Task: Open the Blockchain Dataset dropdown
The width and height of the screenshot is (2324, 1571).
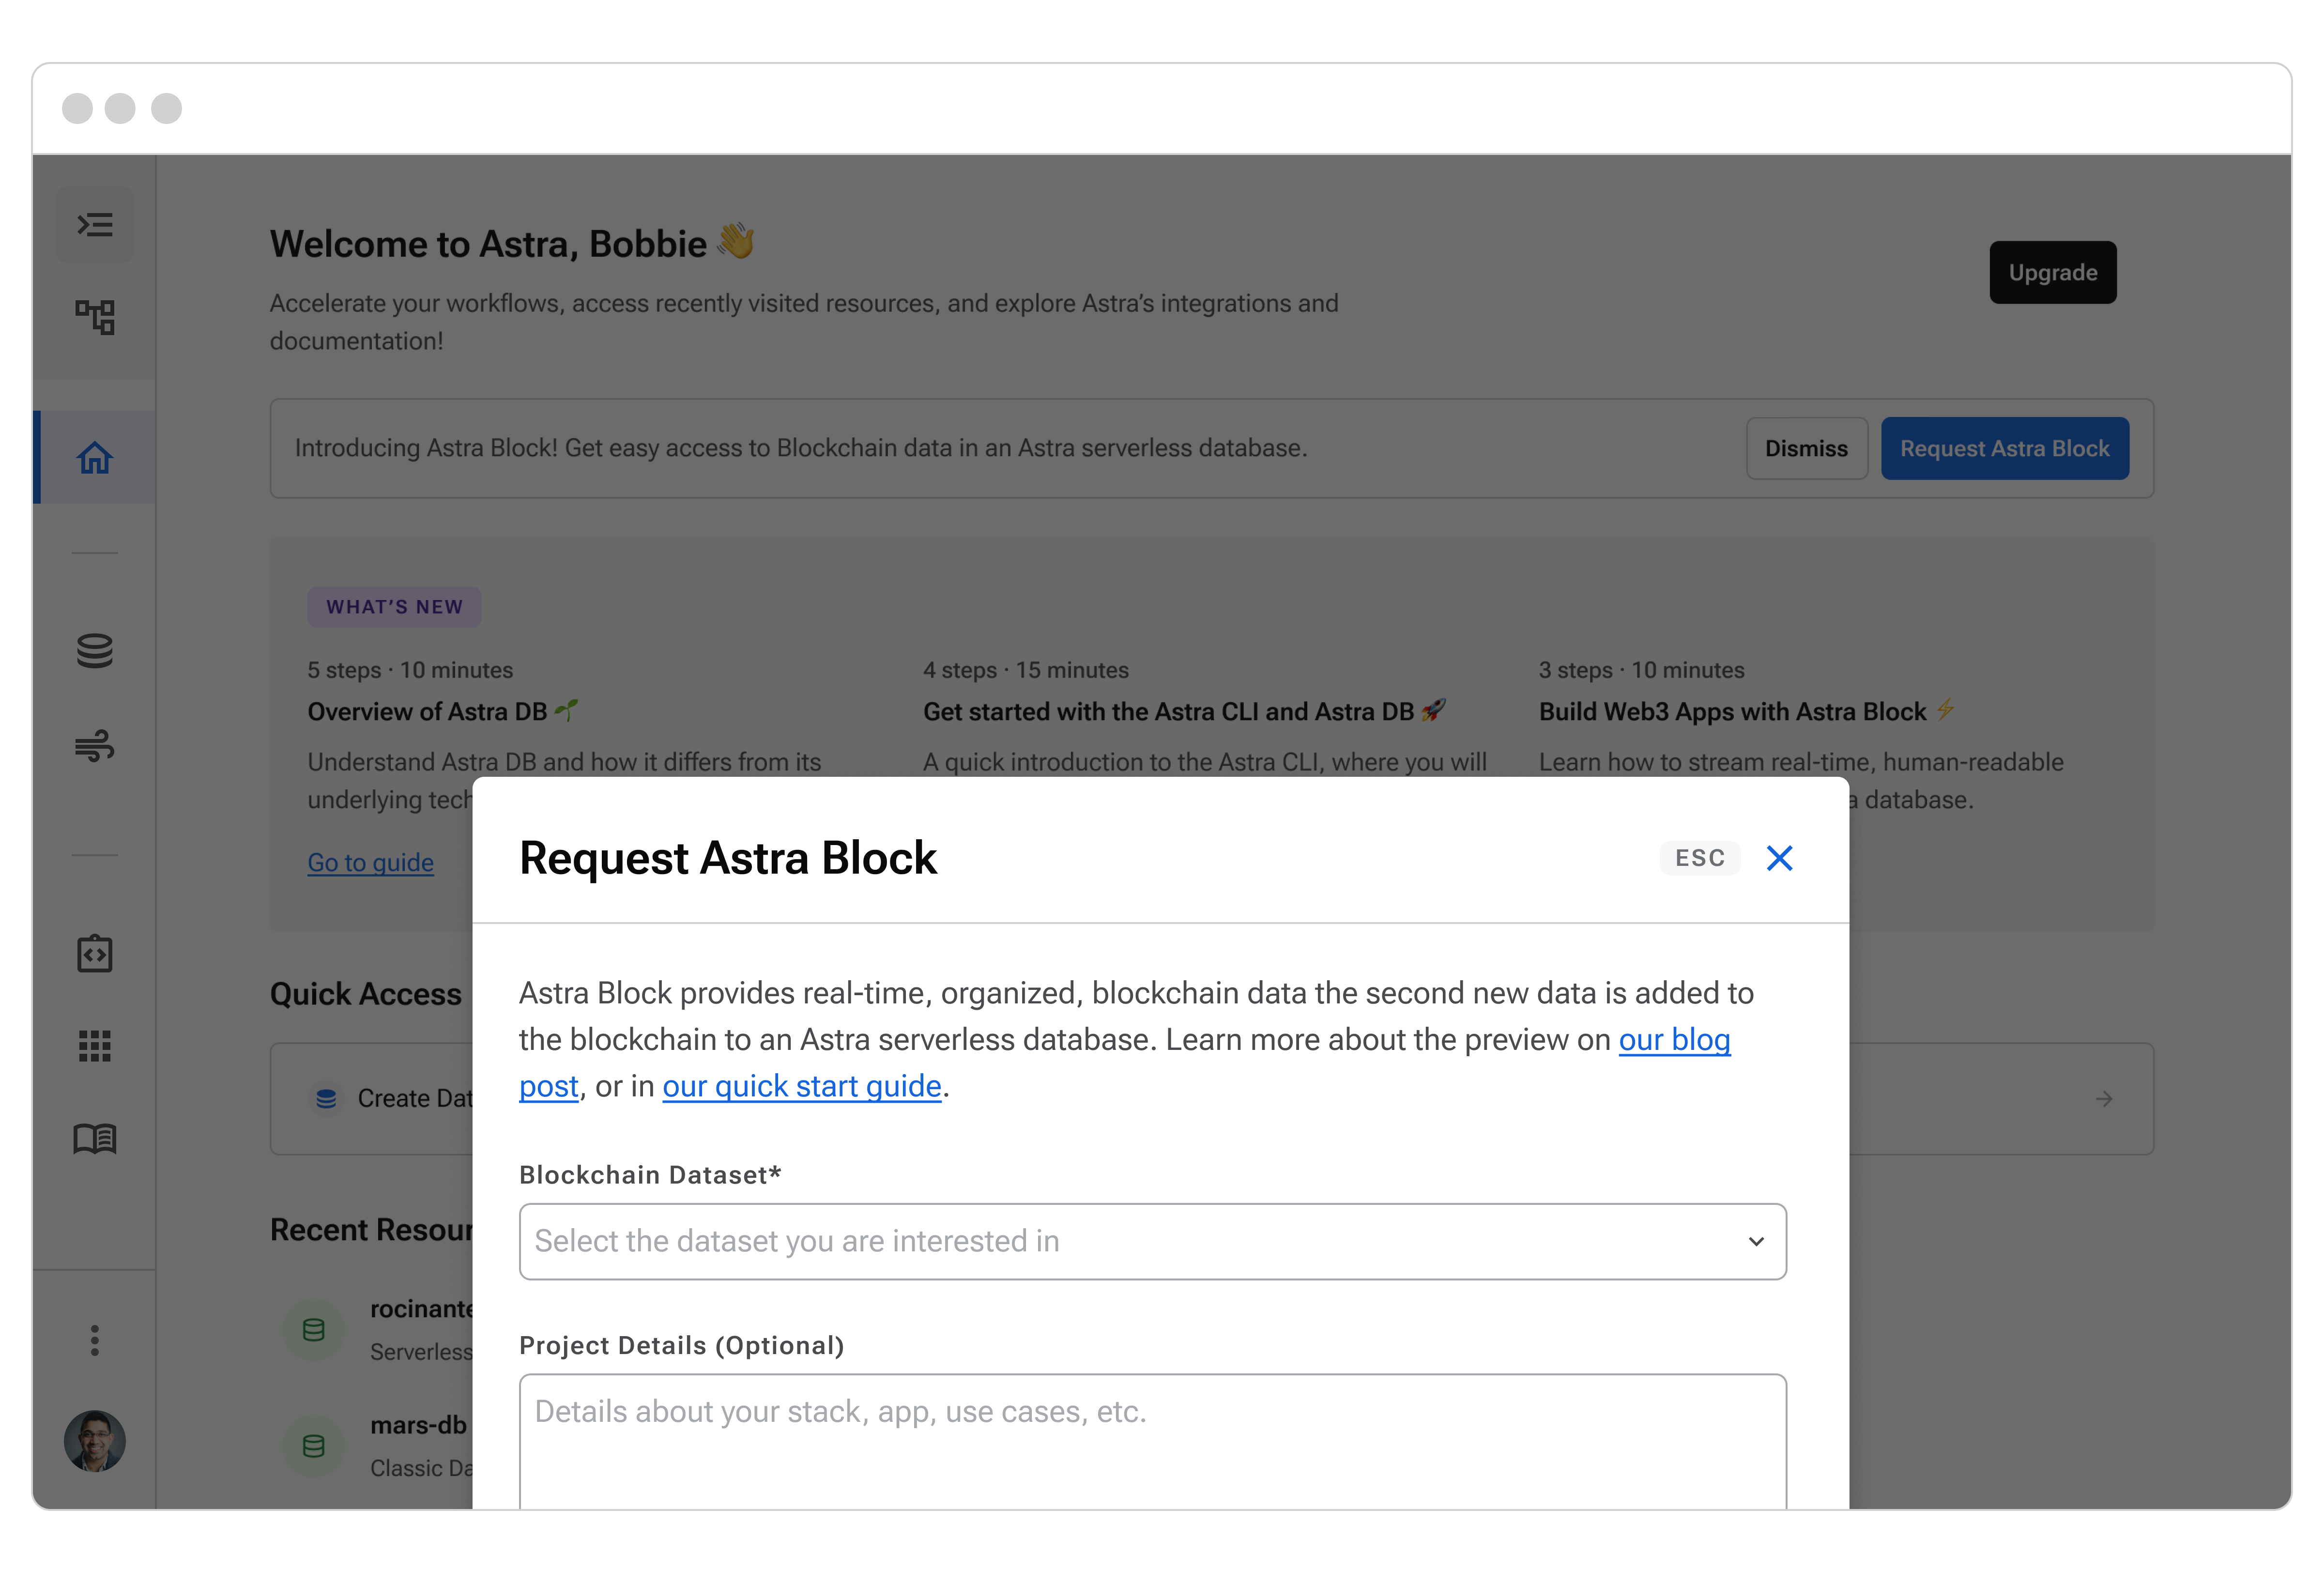Action: pyautogui.click(x=1152, y=1241)
